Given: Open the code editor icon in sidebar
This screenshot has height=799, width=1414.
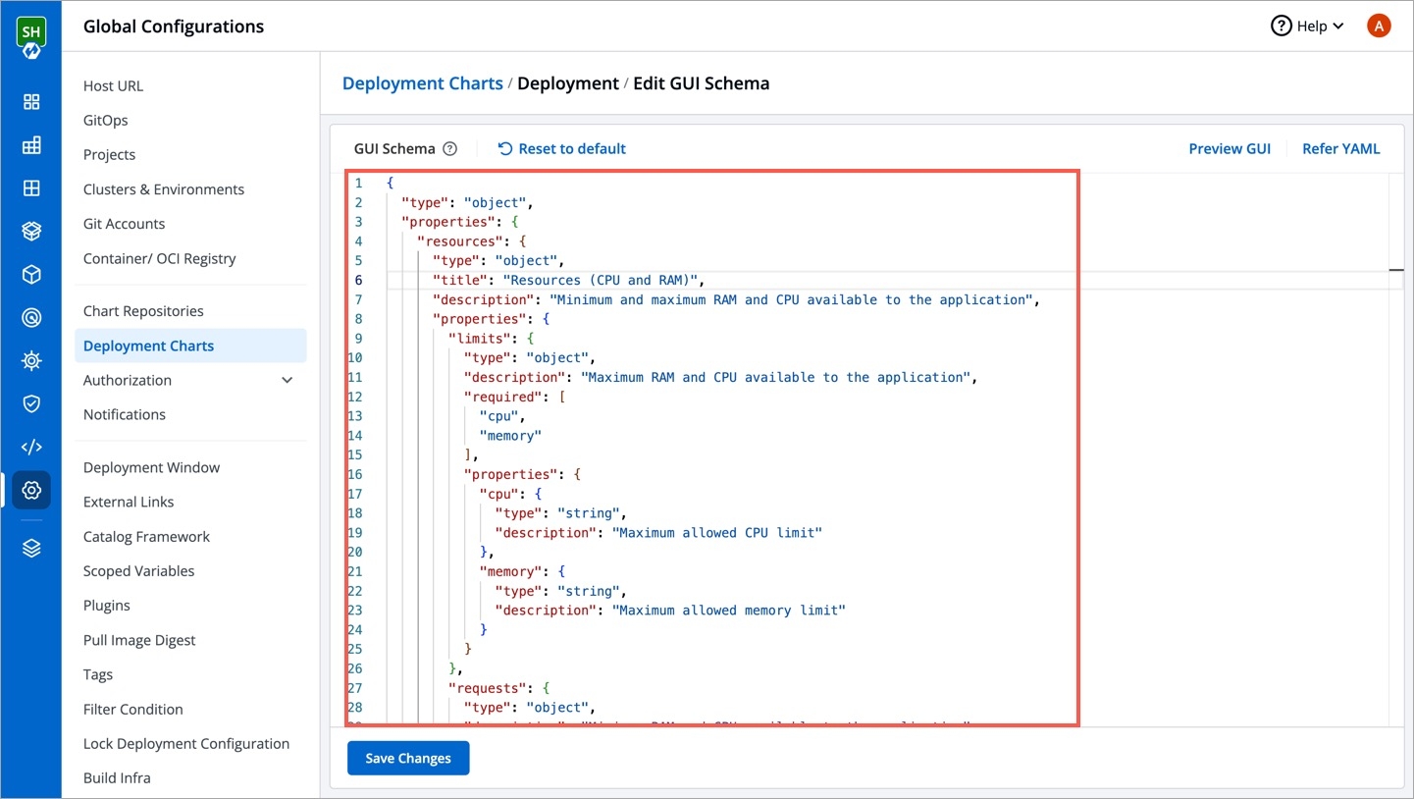Looking at the screenshot, I should [x=31, y=448].
